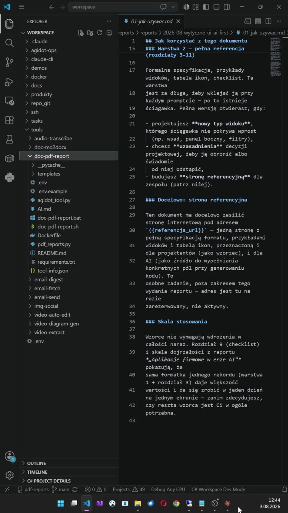Open agidot_tool.py file
This screenshot has height=513, width=288.
[54, 200]
